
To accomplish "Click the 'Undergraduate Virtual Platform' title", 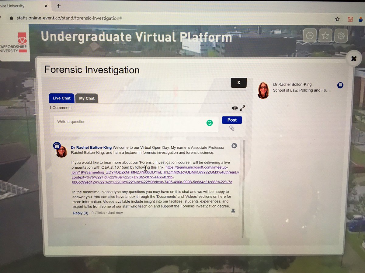I will pyautogui.click(x=136, y=37).
